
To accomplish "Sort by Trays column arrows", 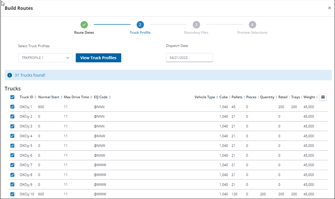I will [x=302, y=97].
